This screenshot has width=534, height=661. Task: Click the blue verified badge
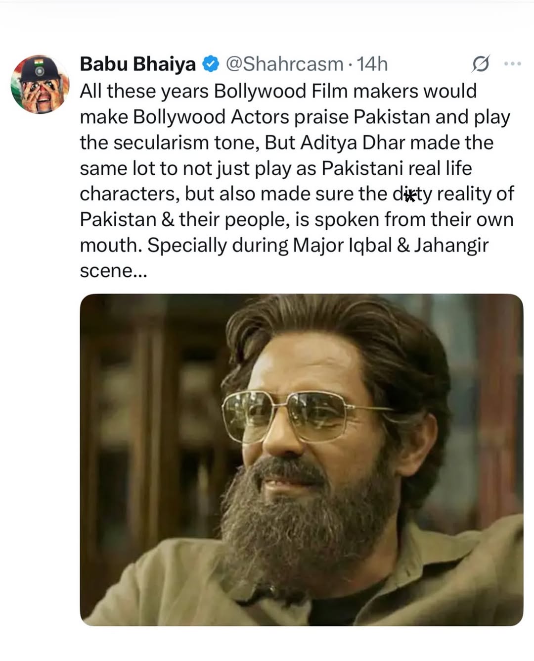click(211, 64)
